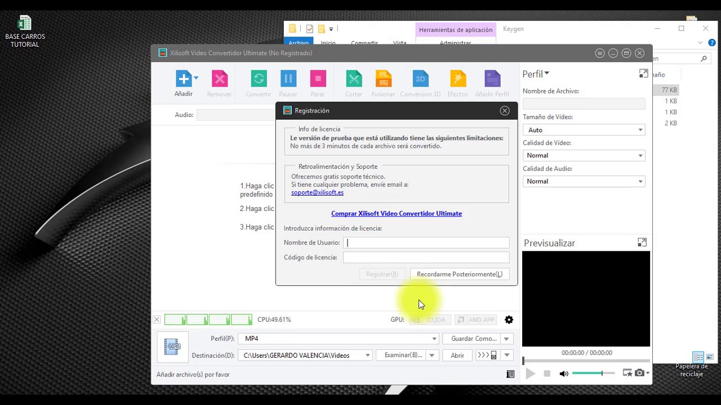
Task: Open the settings gear icon
Action: tap(509, 319)
